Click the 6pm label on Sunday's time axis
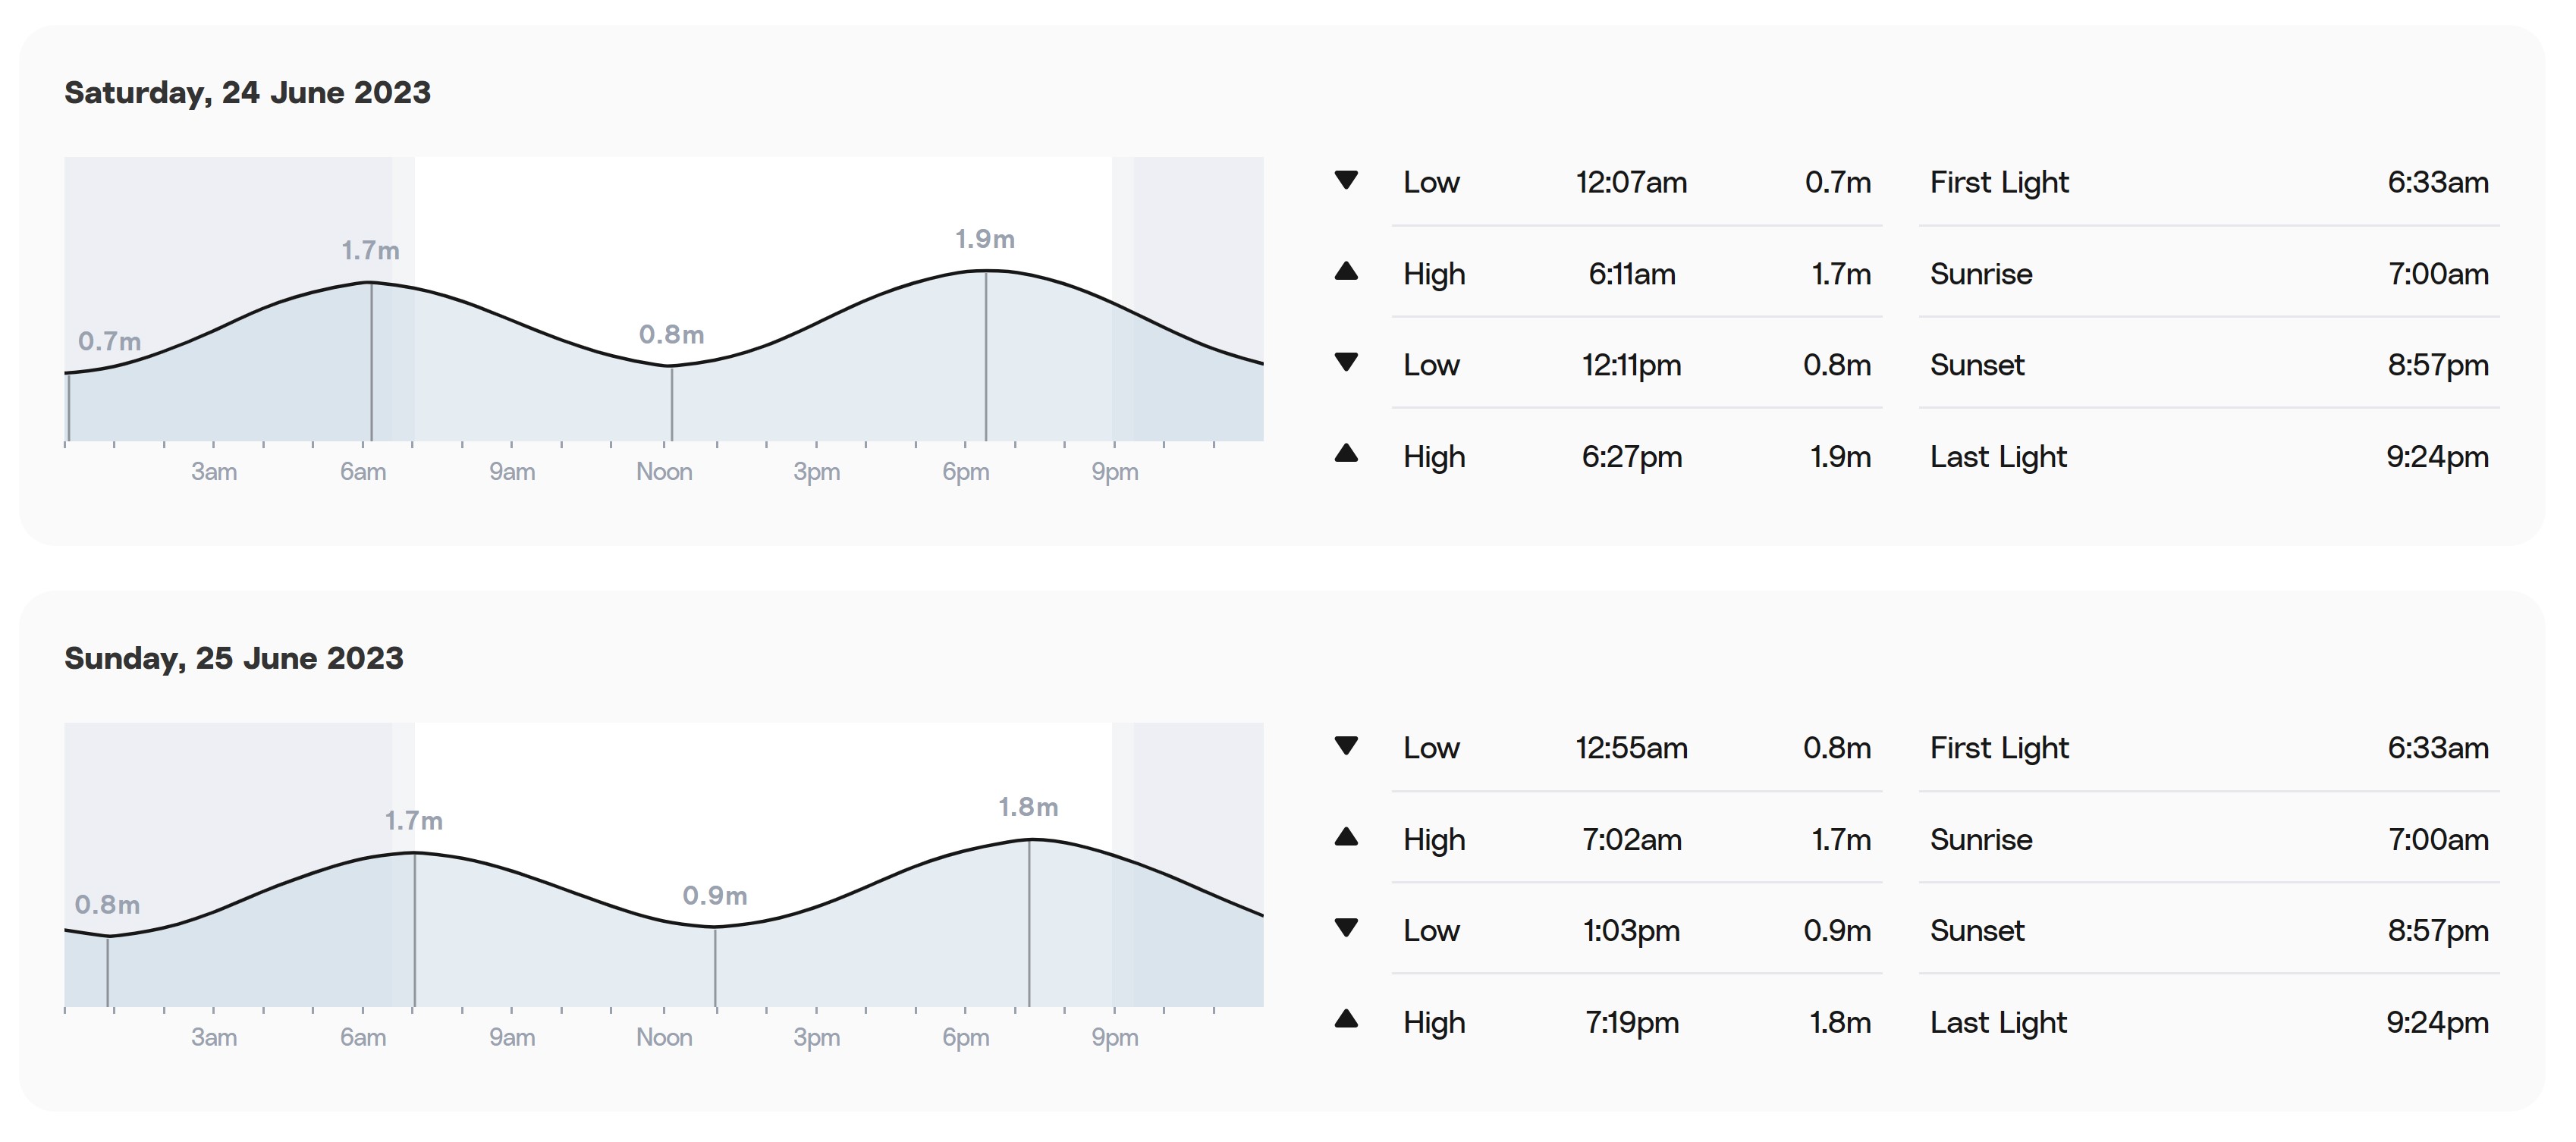This screenshot has width=2576, height=1142. (965, 1037)
